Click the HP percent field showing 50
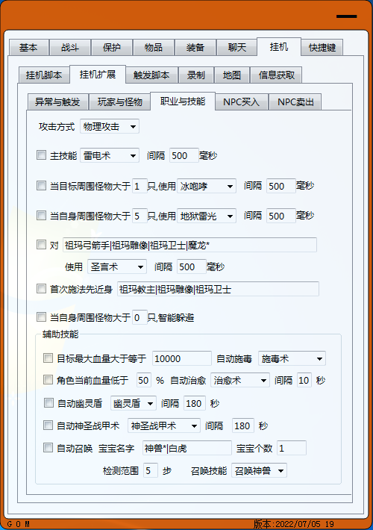The height and width of the screenshot is (530, 373). (x=143, y=380)
